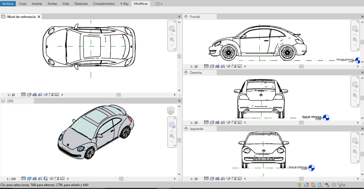Image resolution: width=364 pixels, height=189 pixels.
Task: Toggle Drag Elements on Selection in status bar
Action: coord(327,185)
